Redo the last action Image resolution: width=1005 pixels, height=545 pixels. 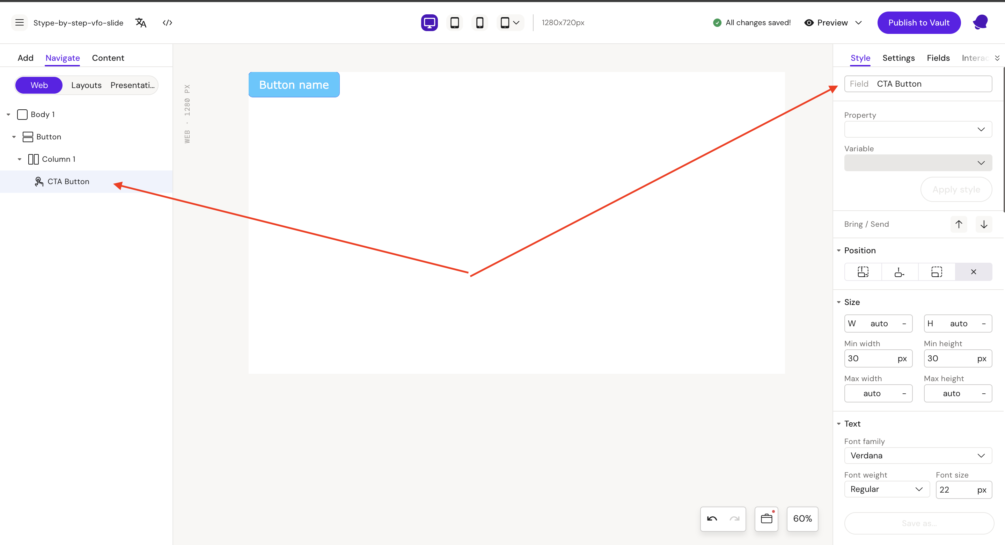(734, 519)
